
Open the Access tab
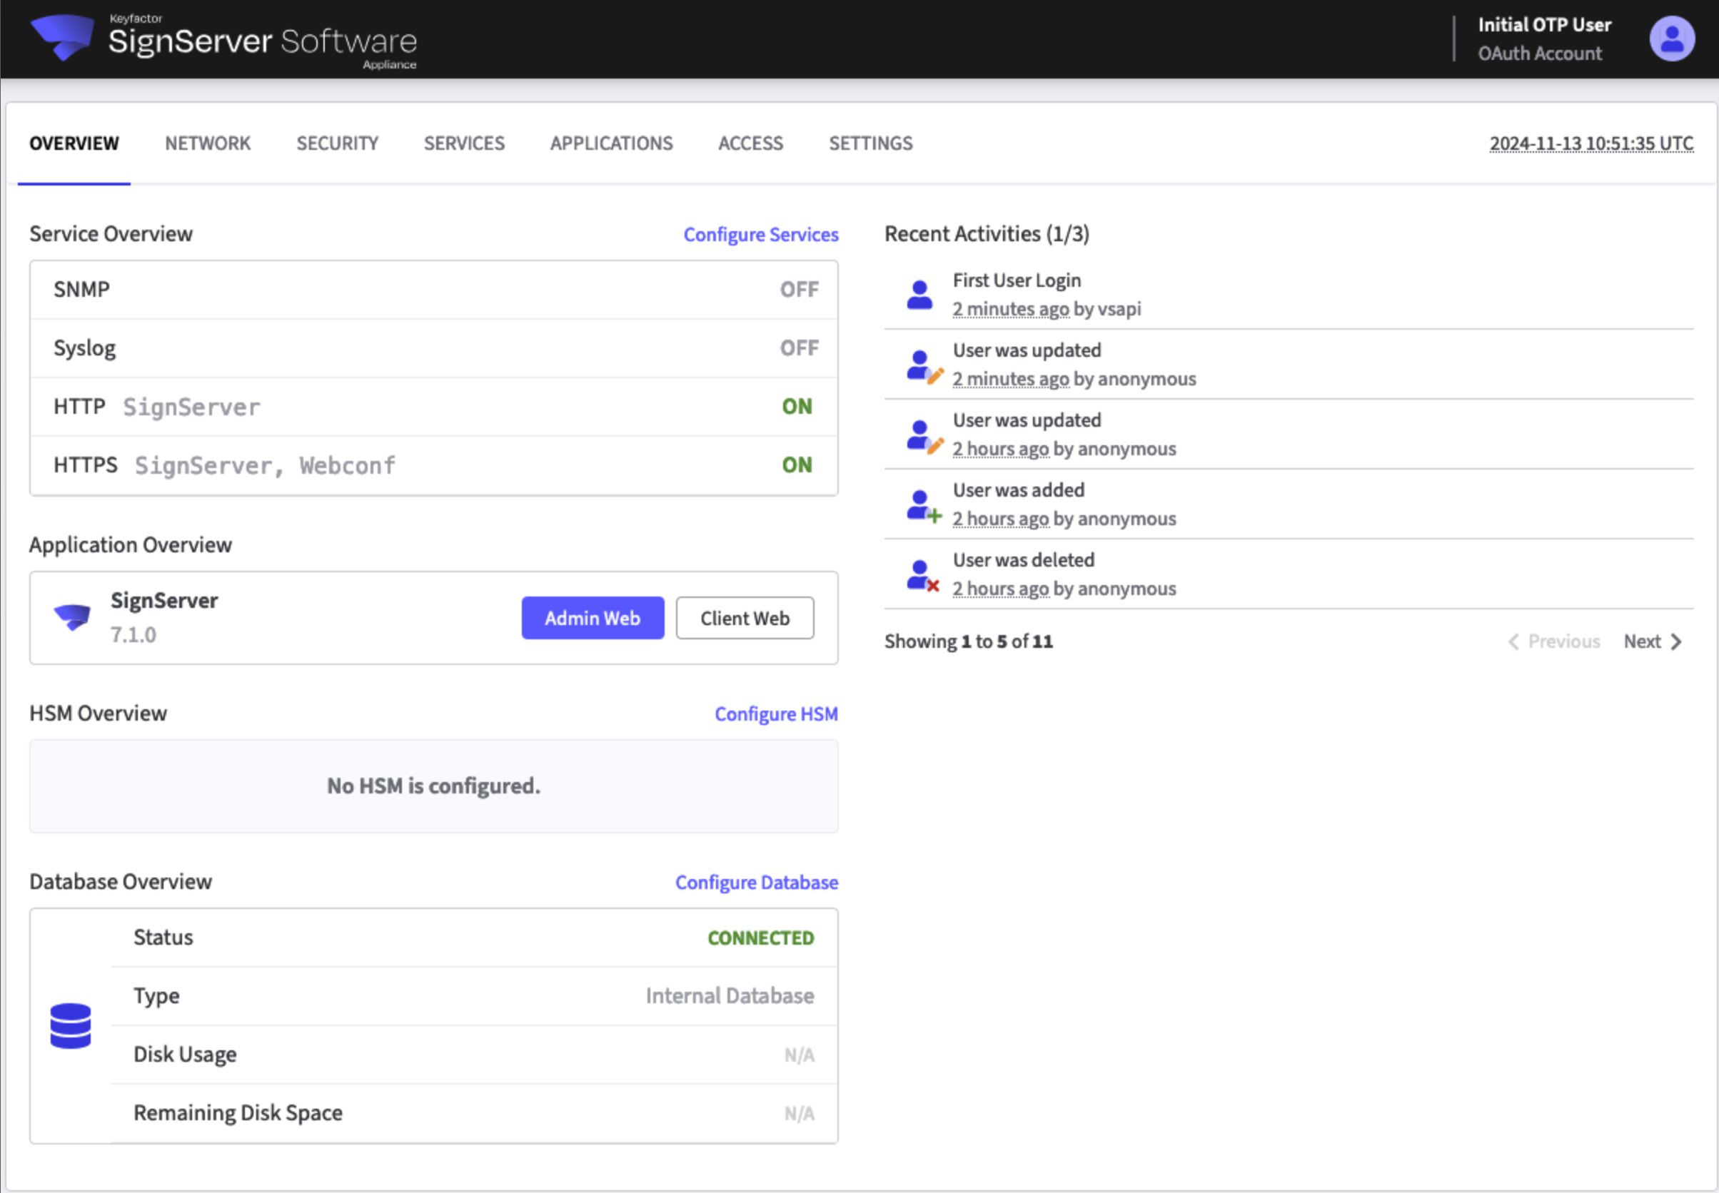(x=751, y=143)
